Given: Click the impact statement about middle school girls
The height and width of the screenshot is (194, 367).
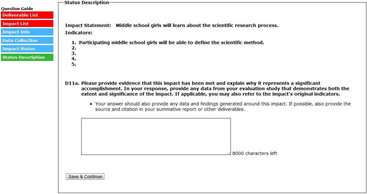Looking at the screenshot, I should [x=197, y=25].
